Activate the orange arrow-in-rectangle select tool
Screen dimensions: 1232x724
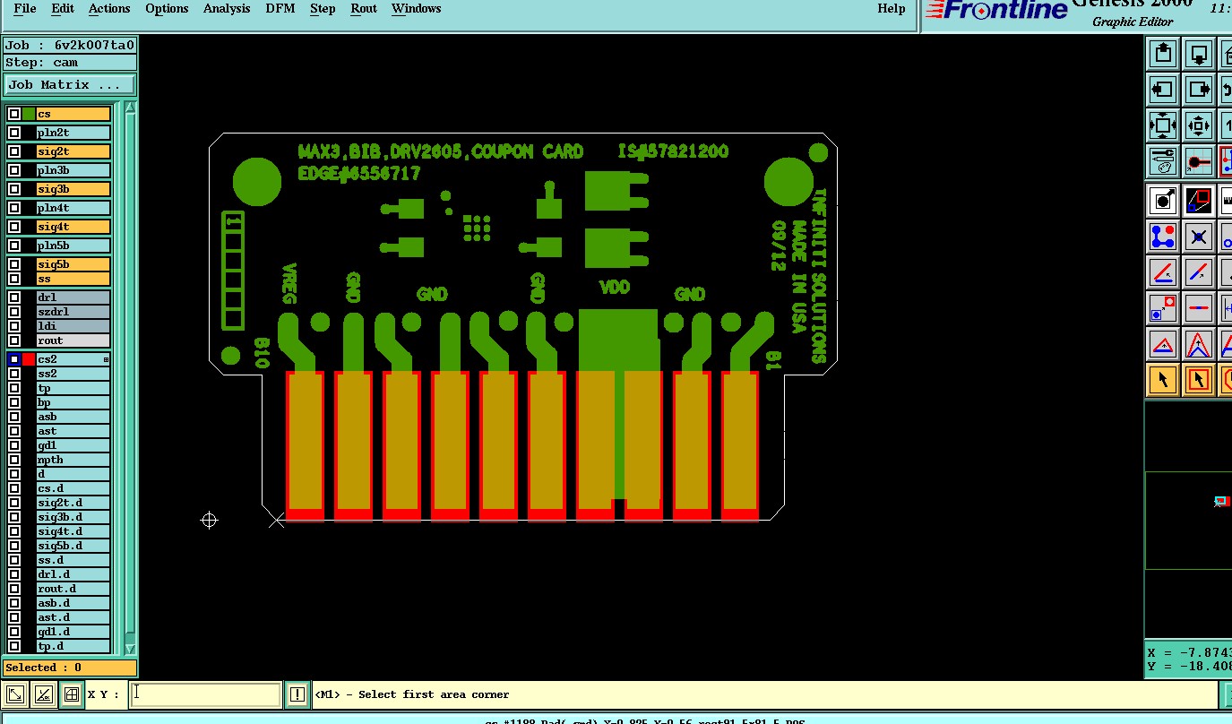pyautogui.click(x=1199, y=380)
